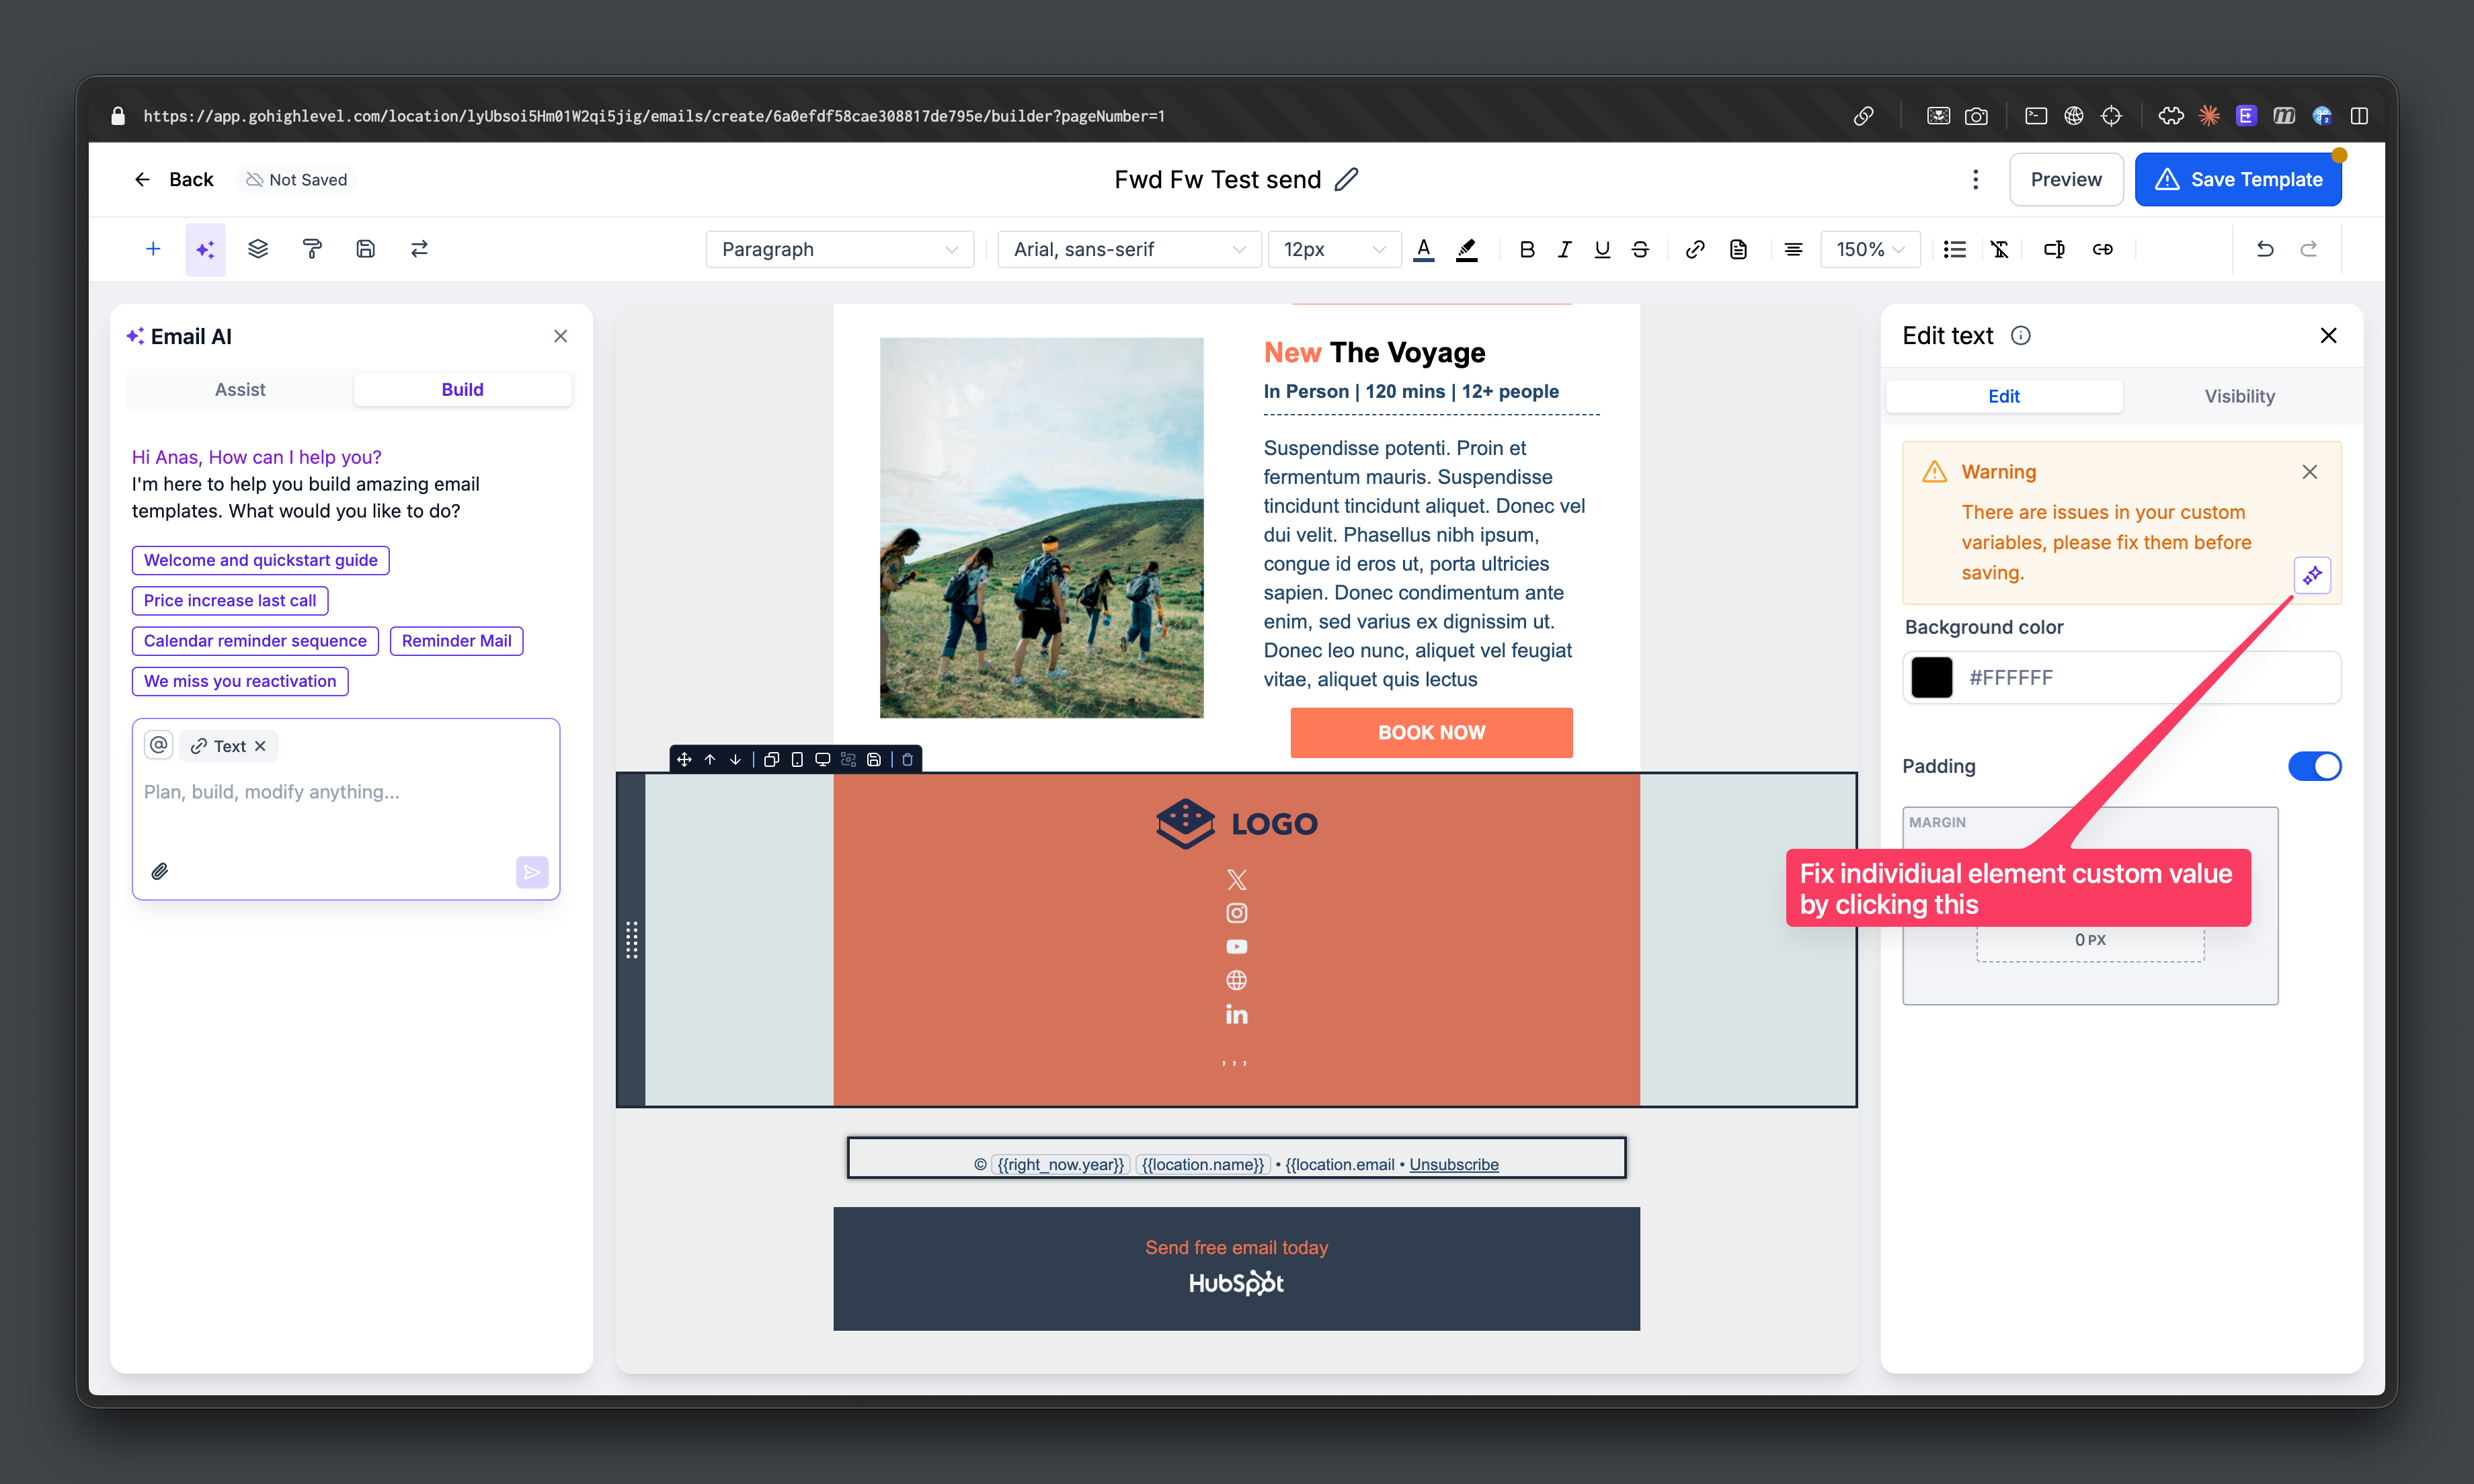The width and height of the screenshot is (2474, 1484).
Task: Click the Save Template button
Action: 2237,179
